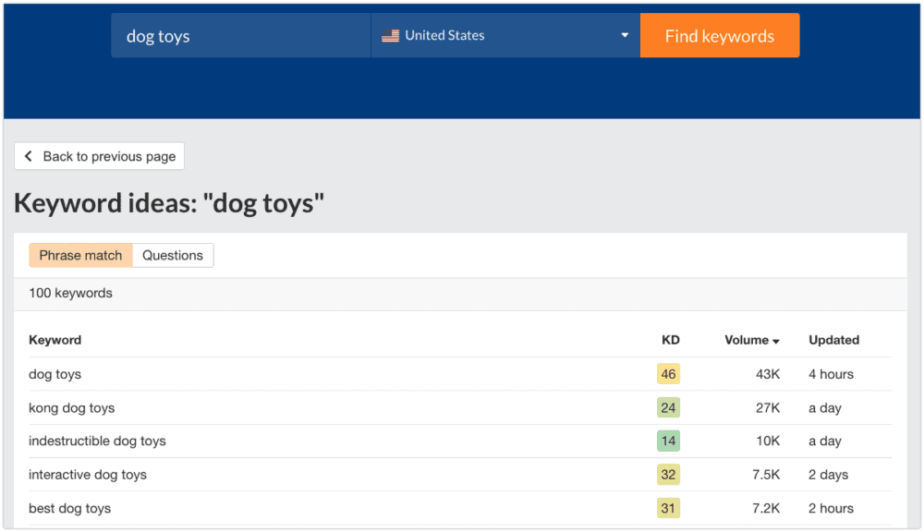924x532 pixels.
Task: Click Back to previous page
Action: pos(99,156)
